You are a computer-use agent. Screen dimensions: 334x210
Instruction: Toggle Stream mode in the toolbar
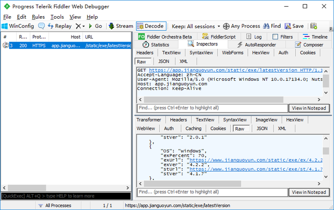(x=121, y=26)
